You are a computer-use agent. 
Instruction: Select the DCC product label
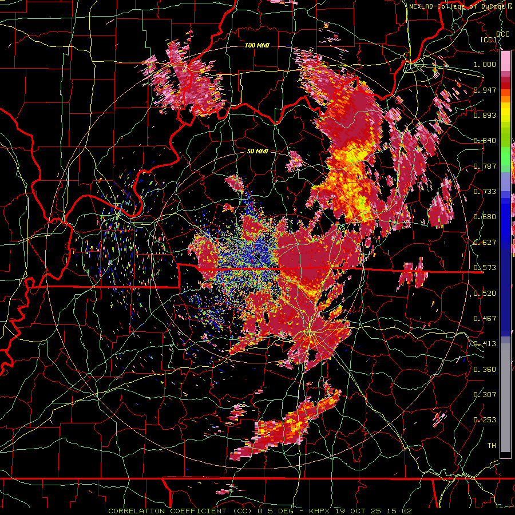[x=502, y=34]
